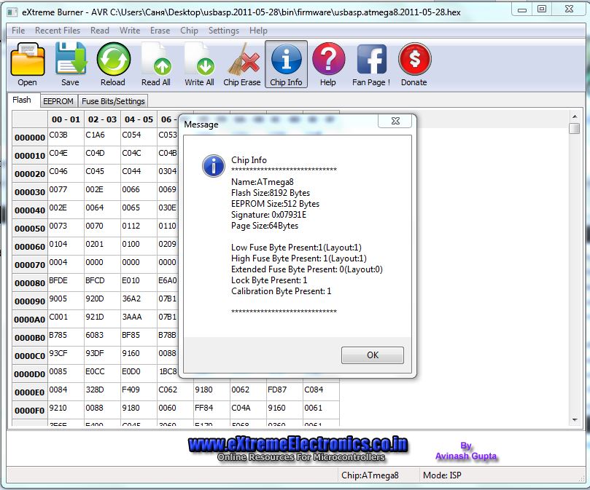The image size is (590, 490).
Task: Maximize the eXtreme Burner window
Action: 542,9
